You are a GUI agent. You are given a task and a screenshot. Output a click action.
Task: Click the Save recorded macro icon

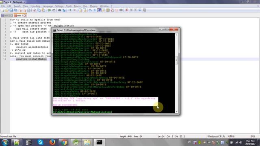click(145, 10)
